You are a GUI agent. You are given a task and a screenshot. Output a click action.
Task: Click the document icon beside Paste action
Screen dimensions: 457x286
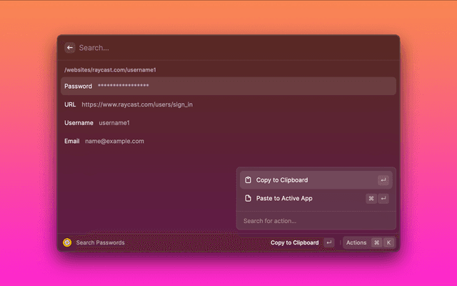tap(248, 198)
